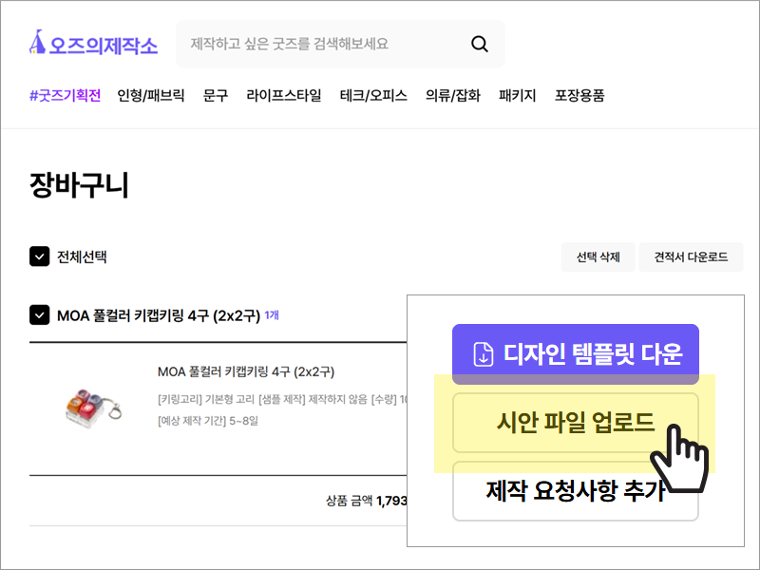The width and height of the screenshot is (760, 570).
Task: Go to the 라이프스타일 category
Action: click(x=283, y=96)
